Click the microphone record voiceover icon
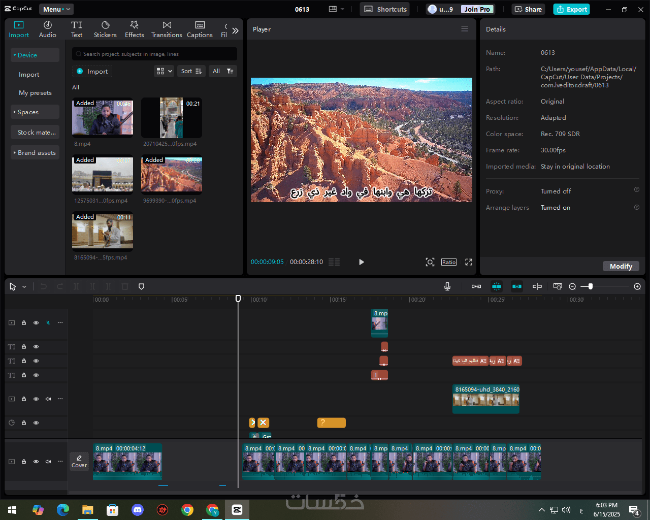This screenshot has height=520, width=650. pos(447,286)
